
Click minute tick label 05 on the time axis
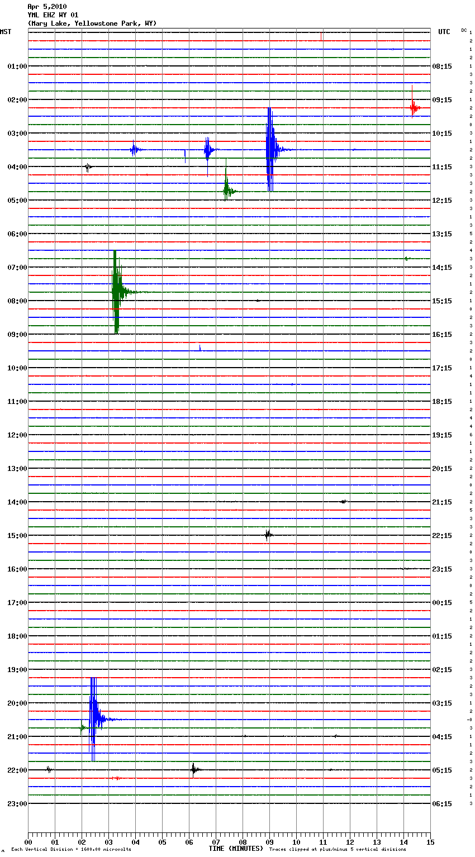pos(162,842)
